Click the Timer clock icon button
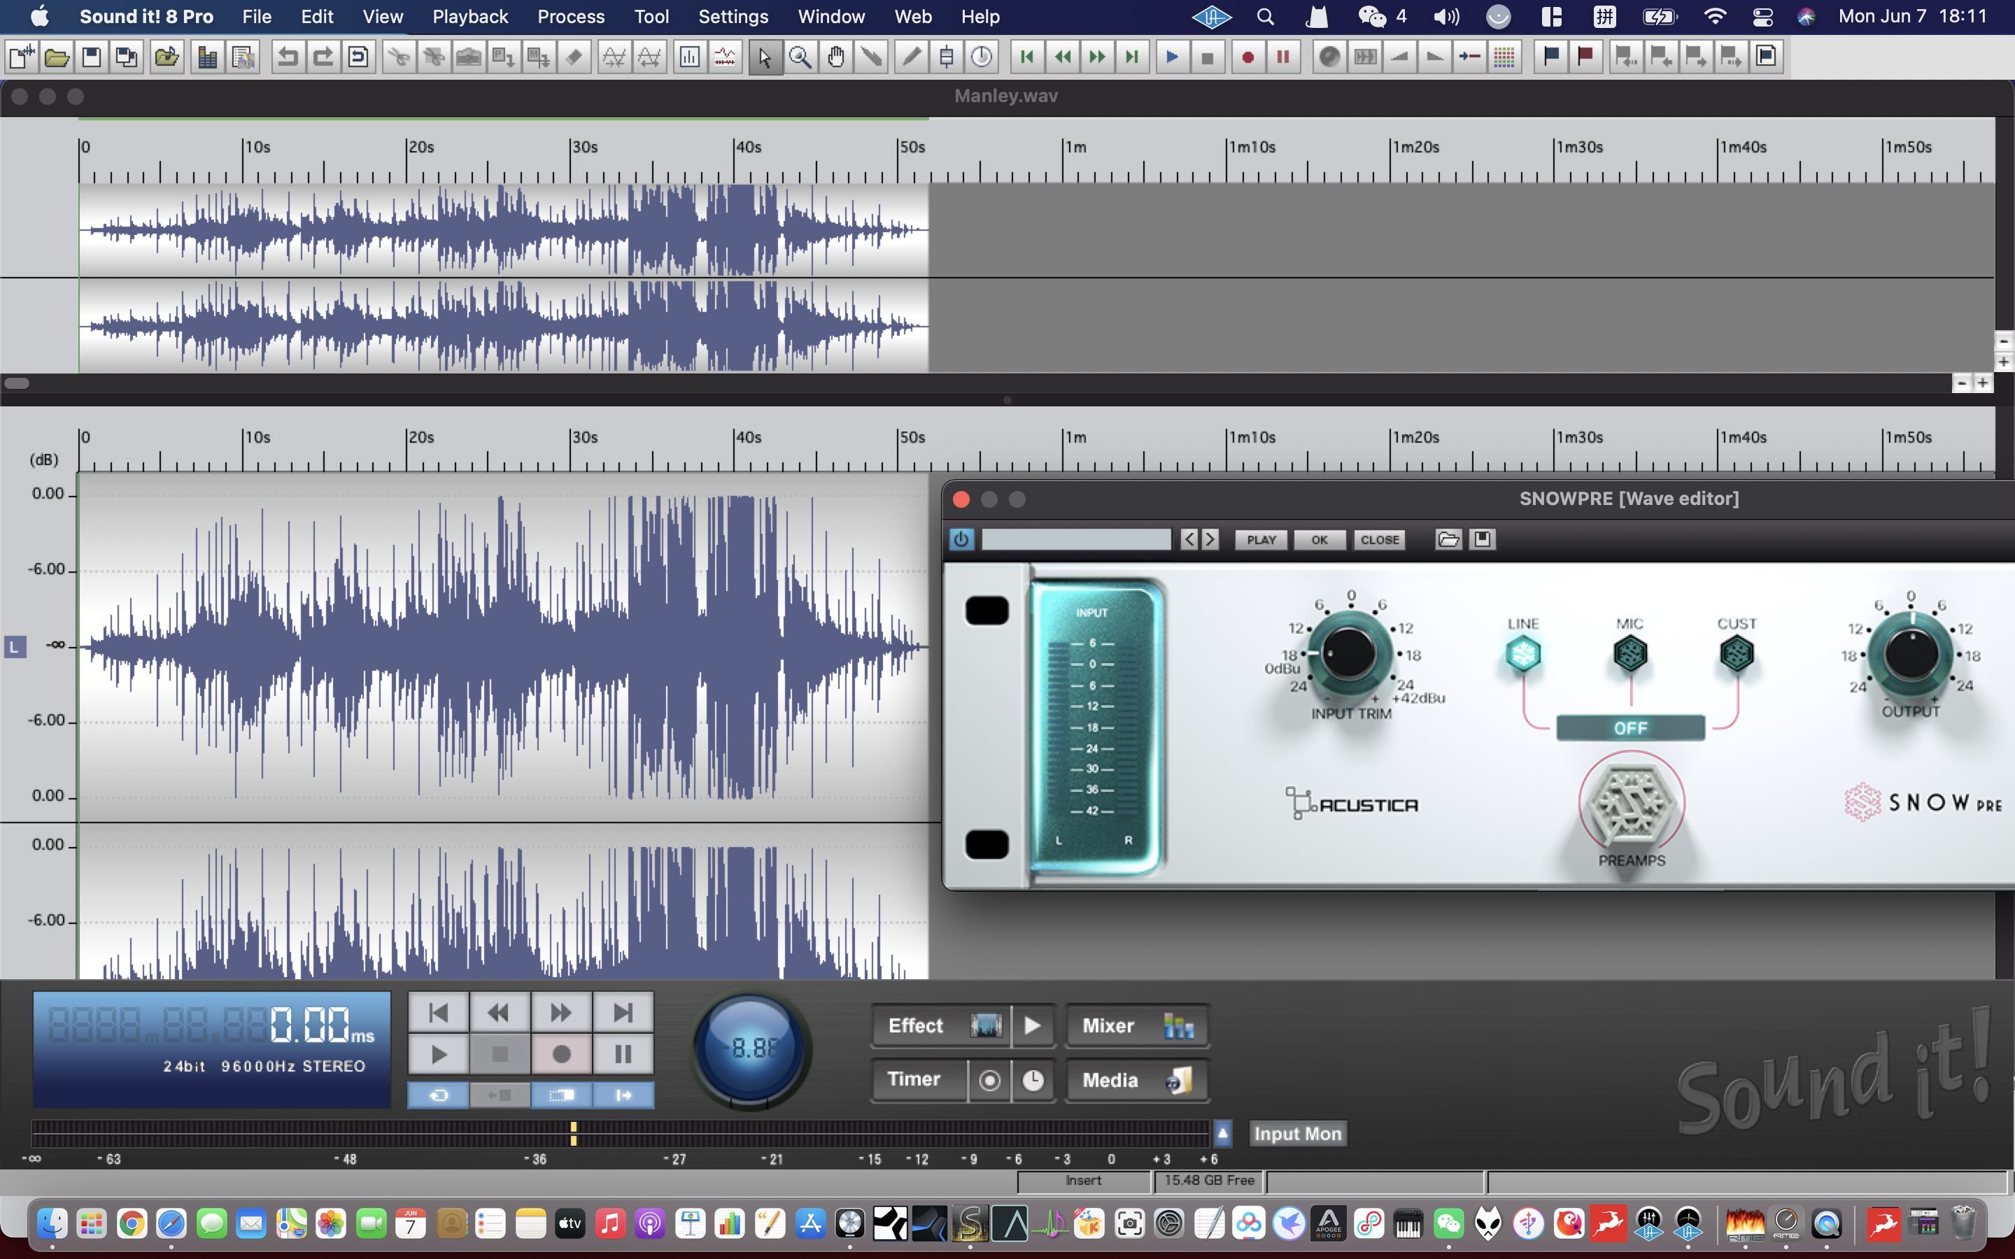2015x1259 pixels. click(x=1033, y=1080)
